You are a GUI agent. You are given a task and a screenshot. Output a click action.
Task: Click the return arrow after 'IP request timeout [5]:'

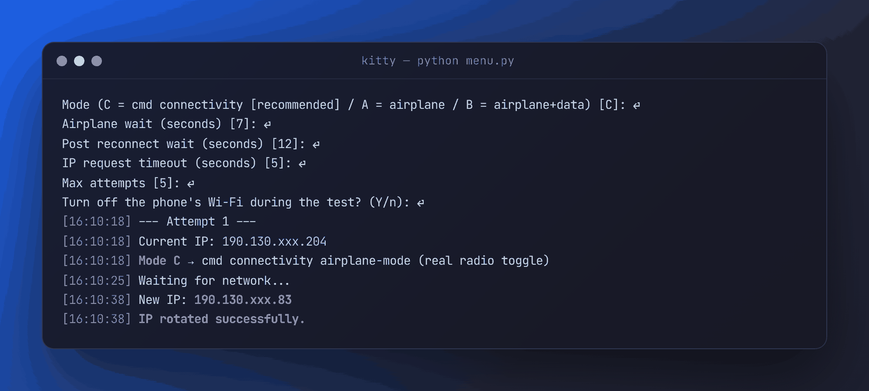(302, 164)
